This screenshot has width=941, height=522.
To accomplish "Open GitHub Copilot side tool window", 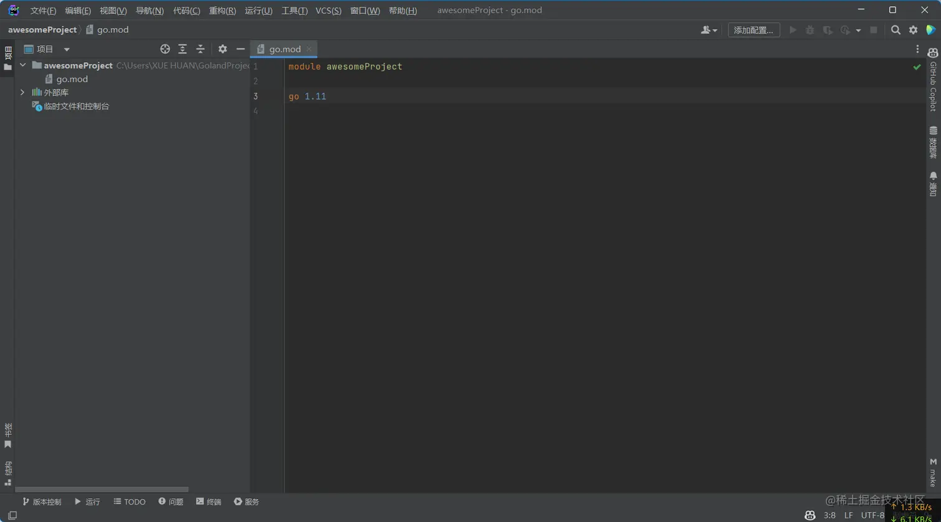I will click(x=933, y=79).
